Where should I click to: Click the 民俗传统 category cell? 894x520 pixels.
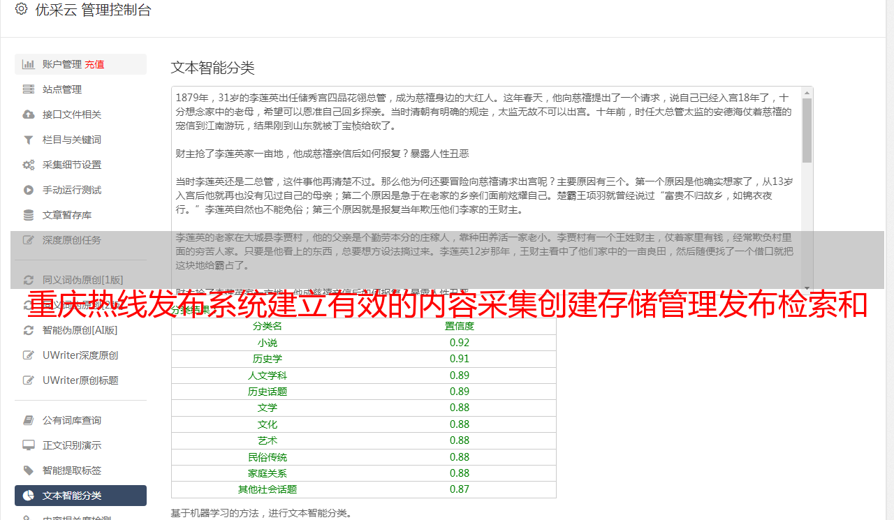tap(268, 457)
